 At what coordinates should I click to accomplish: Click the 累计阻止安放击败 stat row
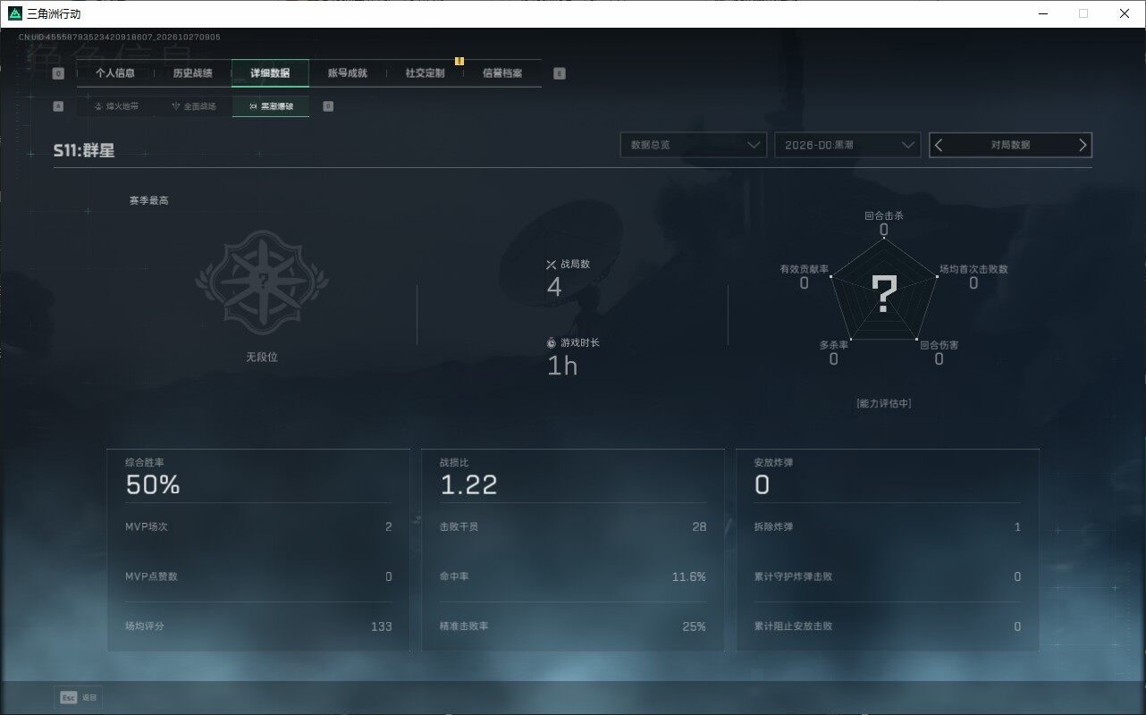[x=888, y=627]
